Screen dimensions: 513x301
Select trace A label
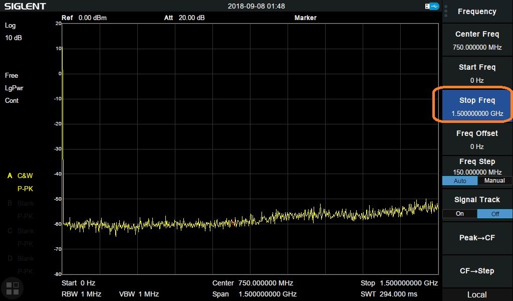[10, 176]
